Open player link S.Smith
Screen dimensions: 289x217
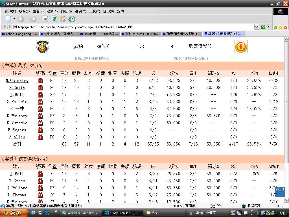pyautogui.click(x=17, y=88)
